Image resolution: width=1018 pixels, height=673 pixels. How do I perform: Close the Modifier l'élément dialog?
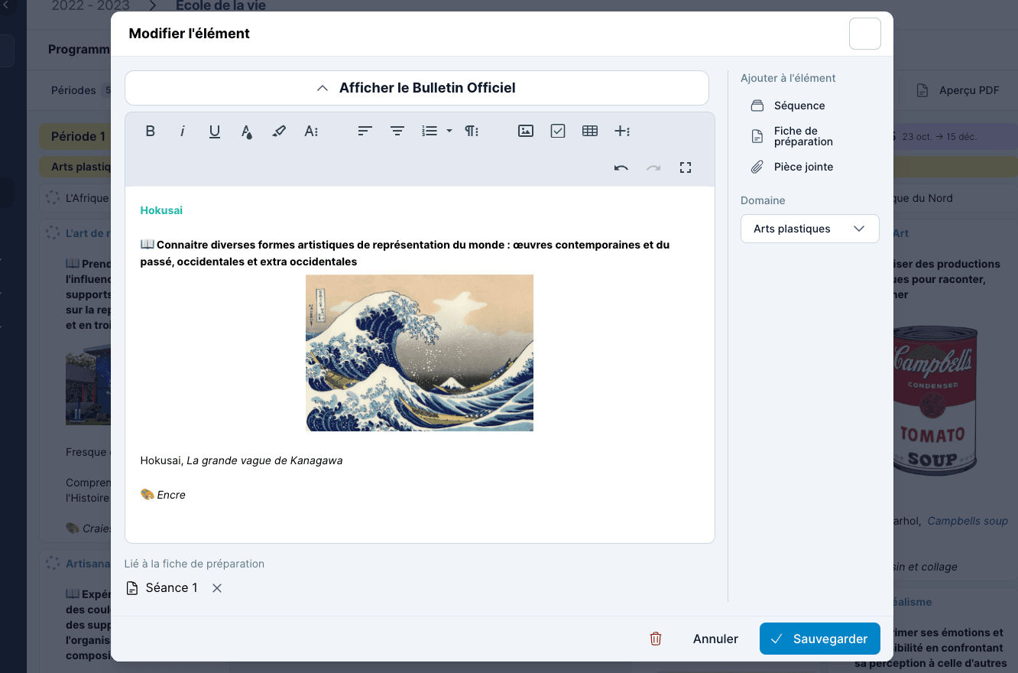click(x=865, y=34)
